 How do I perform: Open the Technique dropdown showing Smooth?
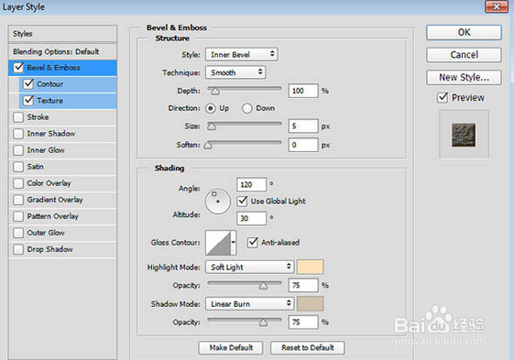pyautogui.click(x=235, y=72)
